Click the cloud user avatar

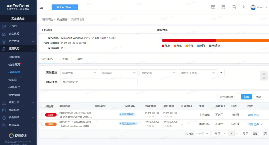[x=253, y=7]
